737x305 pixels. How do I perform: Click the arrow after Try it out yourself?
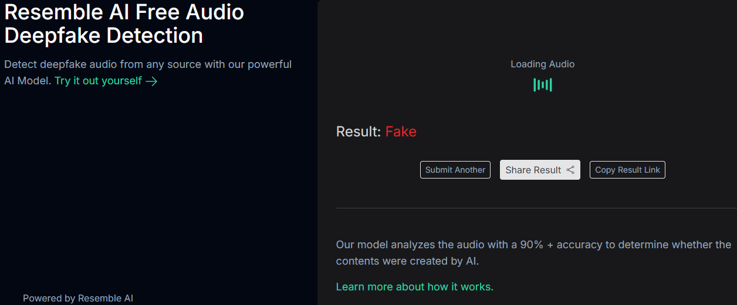(151, 81)
